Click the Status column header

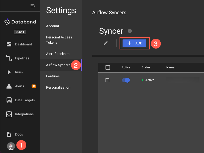coord(146,67)
